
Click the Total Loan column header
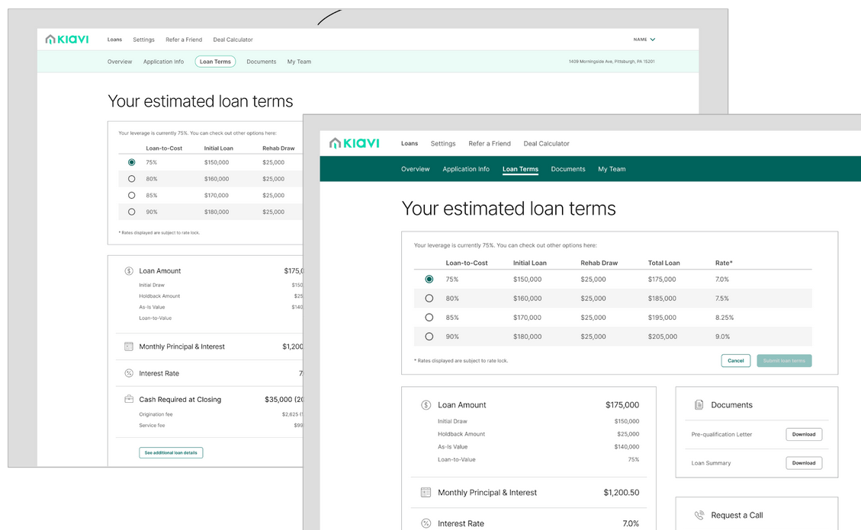pos(663,263)
